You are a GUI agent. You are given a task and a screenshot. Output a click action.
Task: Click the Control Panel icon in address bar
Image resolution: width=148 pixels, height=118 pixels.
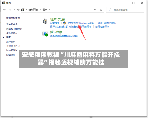pyautogui.click(x=23, y=10)
